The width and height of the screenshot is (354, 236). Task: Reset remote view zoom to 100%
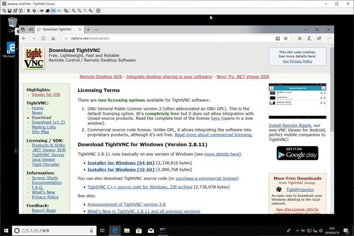point(85,11)
